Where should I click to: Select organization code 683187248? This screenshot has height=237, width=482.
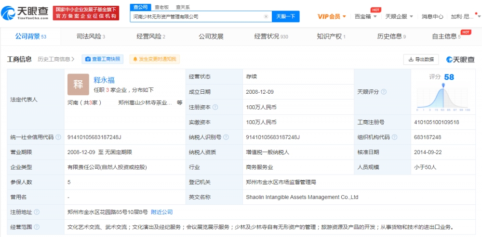point(428,137)
